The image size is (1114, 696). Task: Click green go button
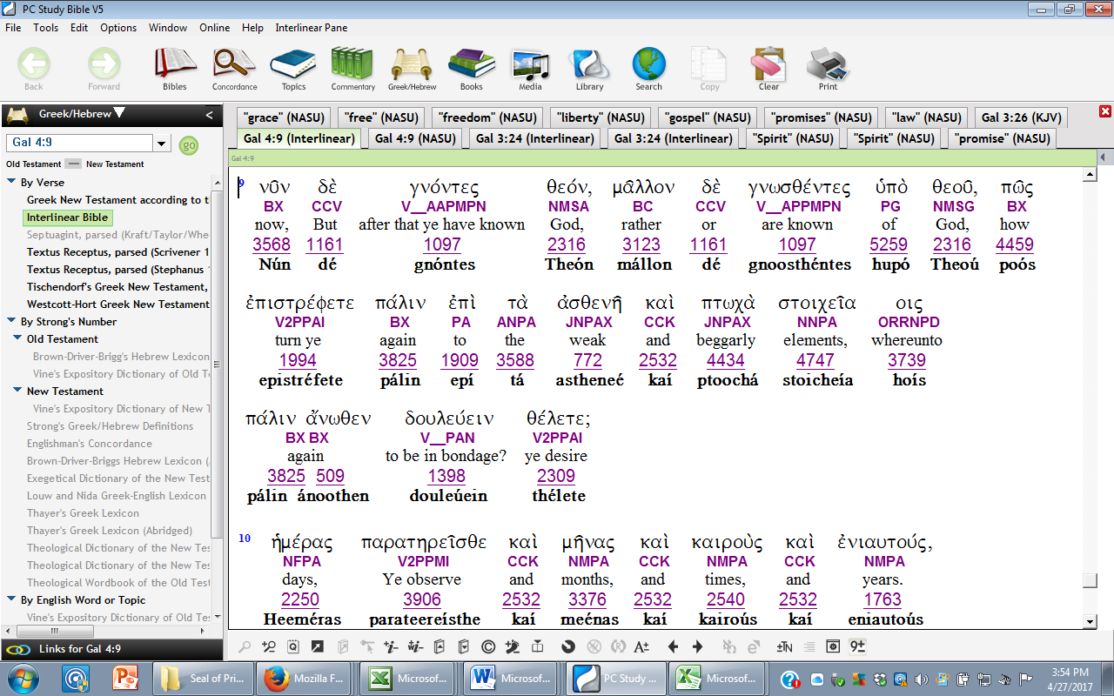[188, 145]
